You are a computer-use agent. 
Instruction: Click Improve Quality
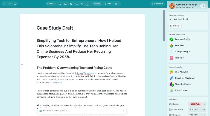click(183, 39)
